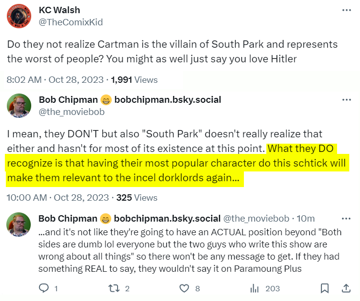
Task: Open more options on KC Walsh tweet
Action: coord(346,10)
